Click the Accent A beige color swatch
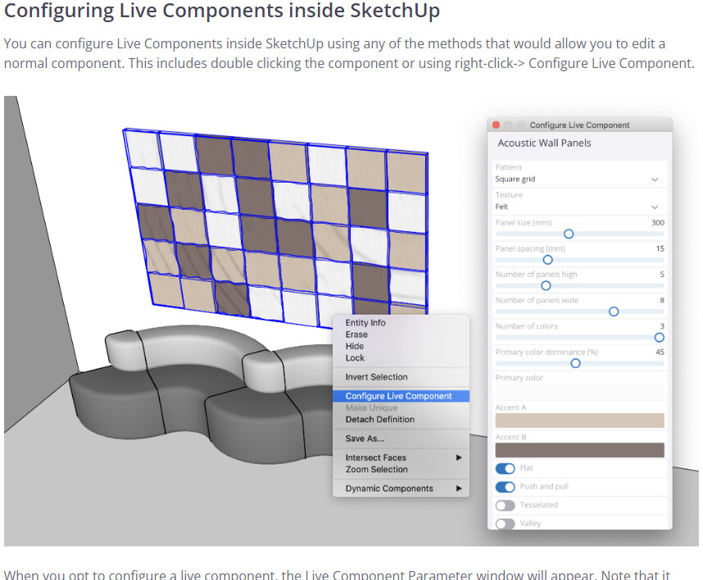703x580 pixels. point(579,420)
